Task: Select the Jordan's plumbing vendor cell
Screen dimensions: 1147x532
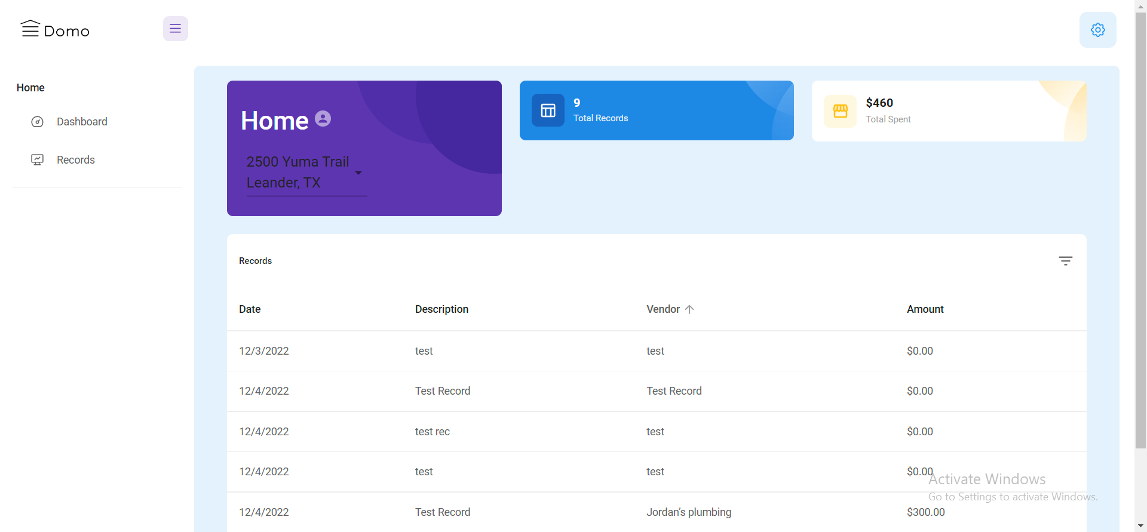Action: [689, 512]
